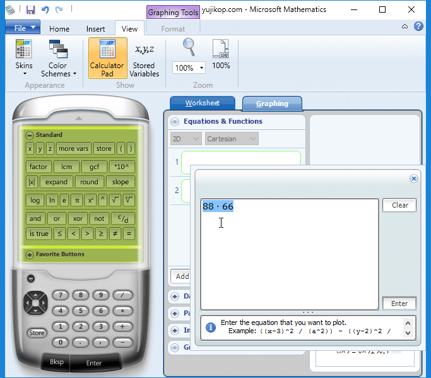
Task: Click the lcm calculator button
Action: [66, 167]
